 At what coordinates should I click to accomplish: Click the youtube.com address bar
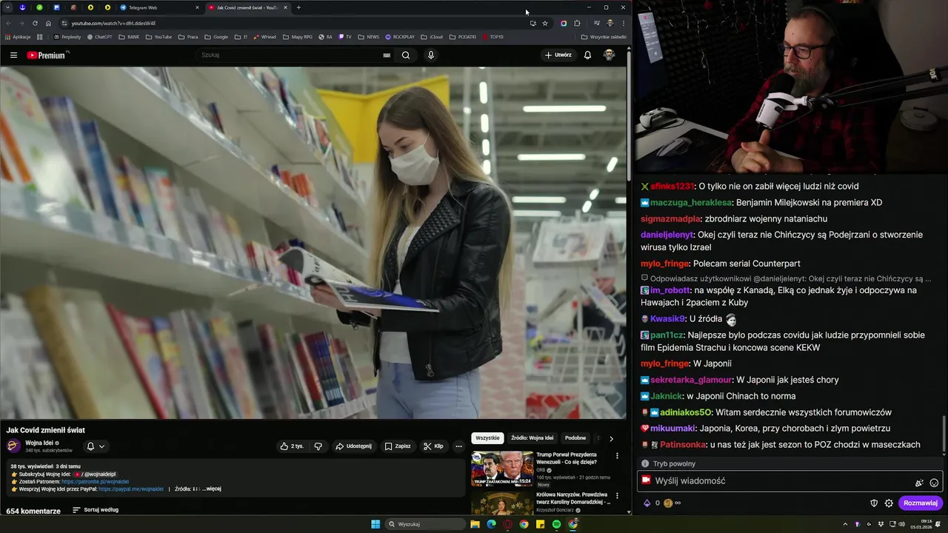(x=296, y=23)
